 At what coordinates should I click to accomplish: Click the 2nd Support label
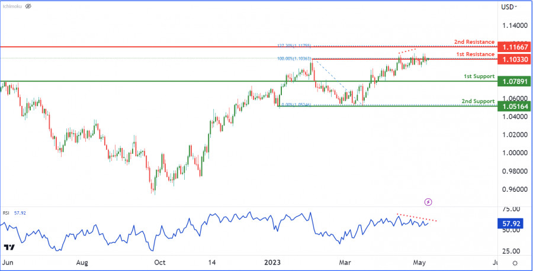click(x=478, y=101)
